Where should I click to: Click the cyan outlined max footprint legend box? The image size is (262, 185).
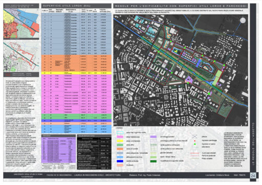click(x=120, y=132)
